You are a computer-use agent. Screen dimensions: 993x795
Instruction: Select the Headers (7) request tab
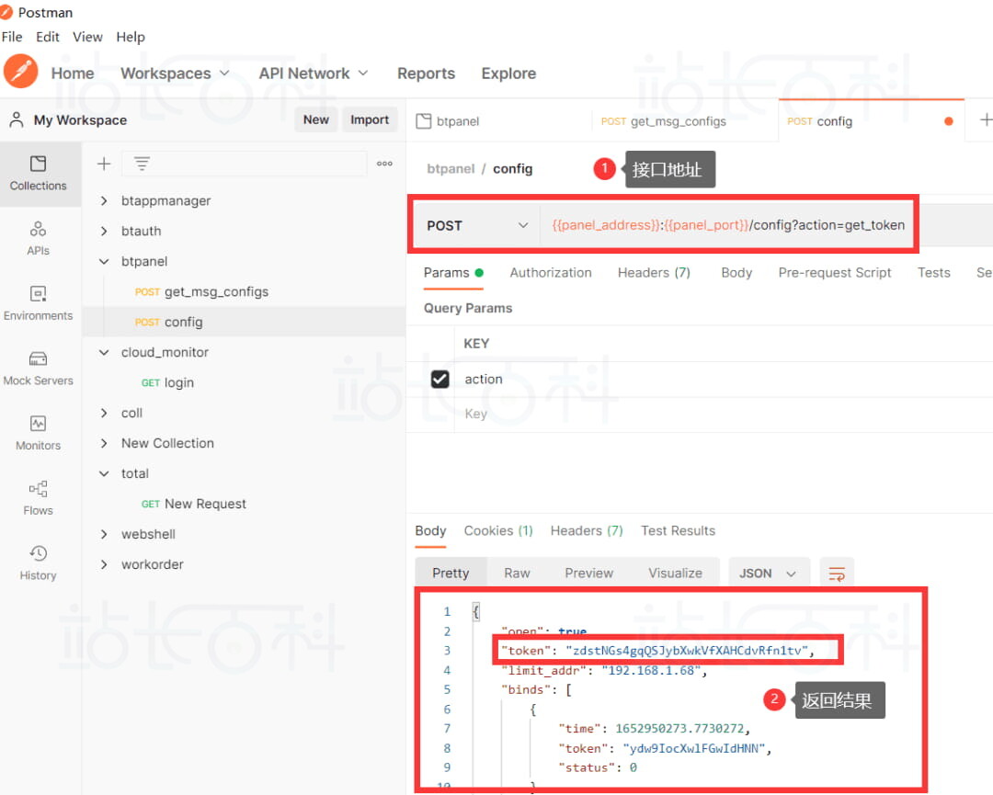(x=654, y=273)
